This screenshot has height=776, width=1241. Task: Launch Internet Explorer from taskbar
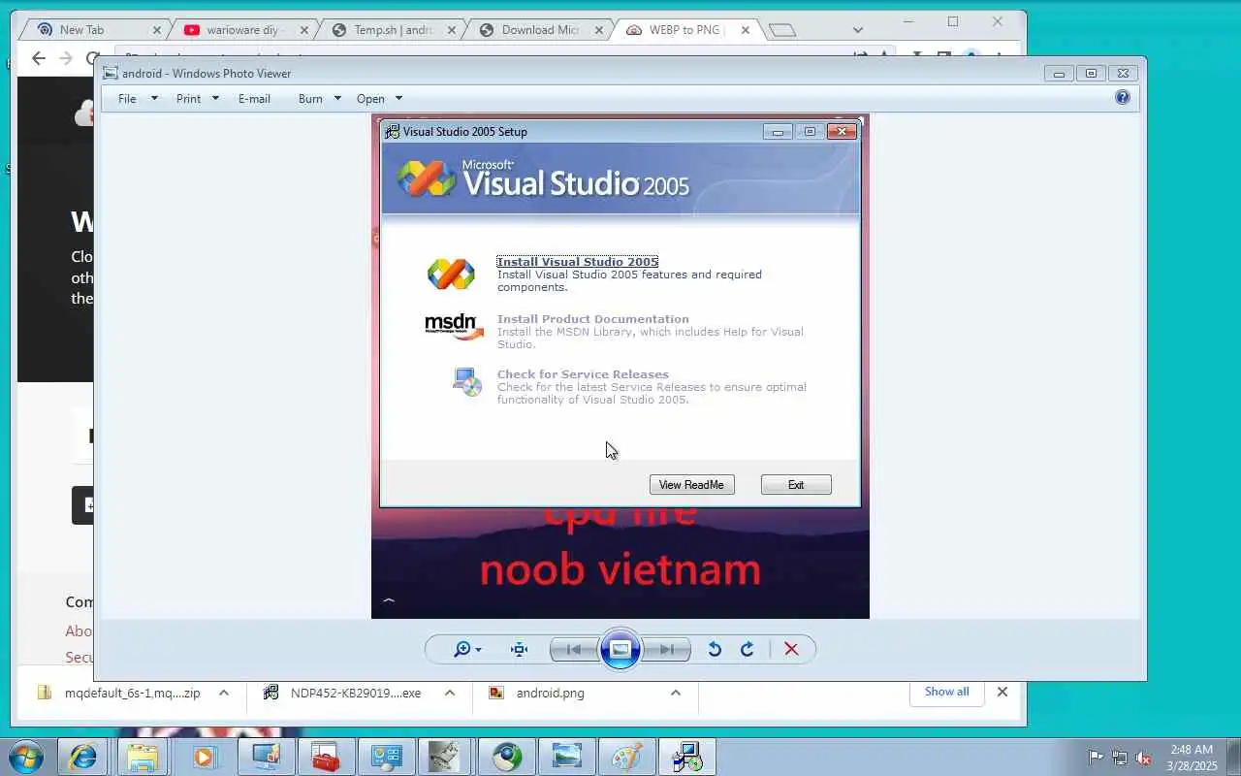click(x=82, y=757)
